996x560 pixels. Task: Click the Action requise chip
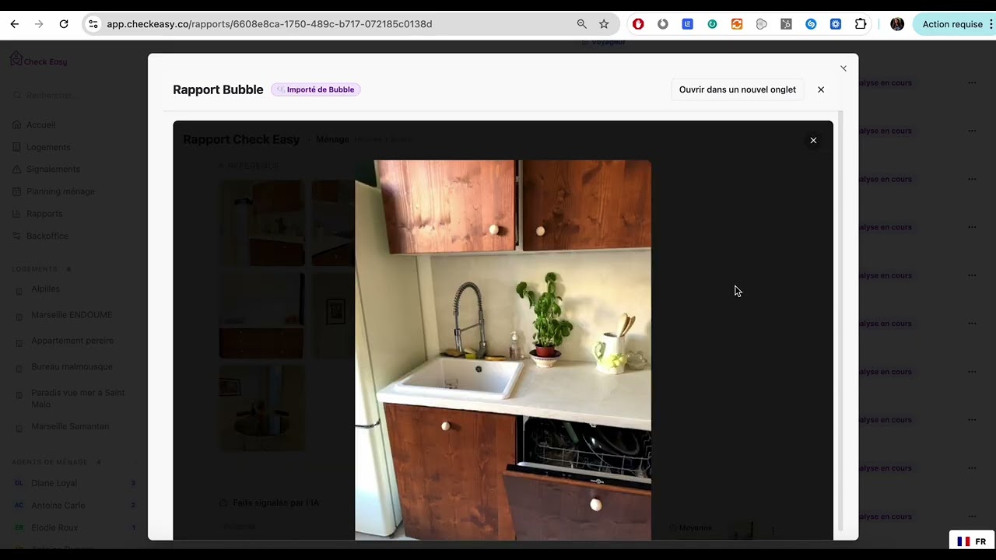click(x=952, y=24)
